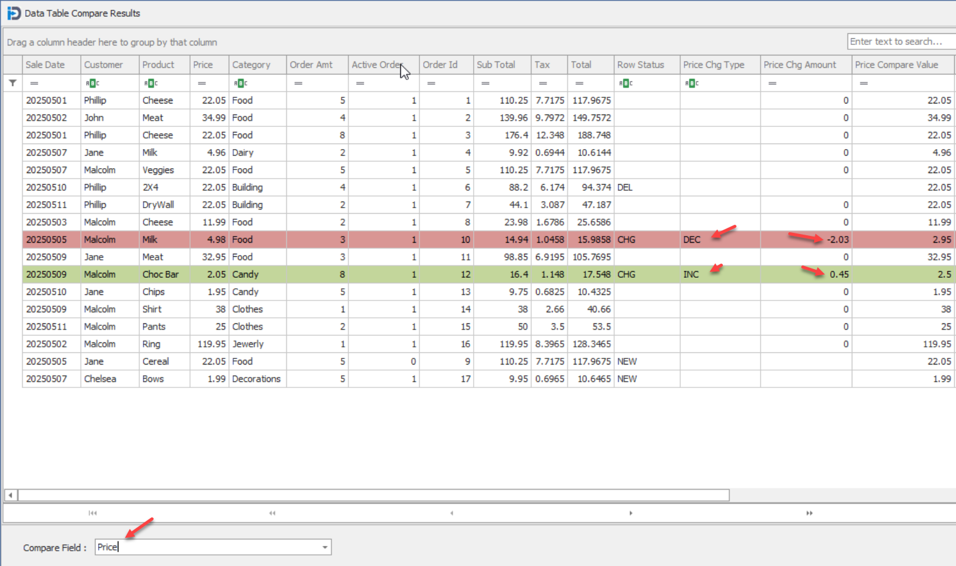Jump to next page of records
Screen dimensions: 956x566
809,513
